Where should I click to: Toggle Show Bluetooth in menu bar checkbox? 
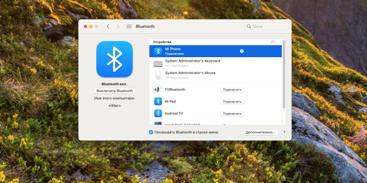[x=151, y=132]
